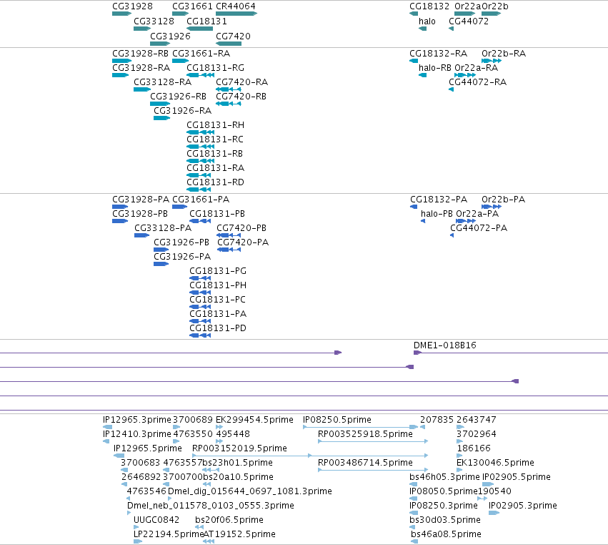Select transcript CG18131-RD

[216, 182]
